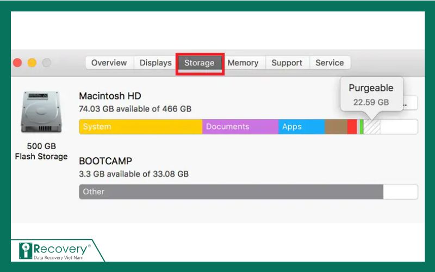Click the partially hidden Manage button
The image size is (435, 272).
tap(411, 102)
